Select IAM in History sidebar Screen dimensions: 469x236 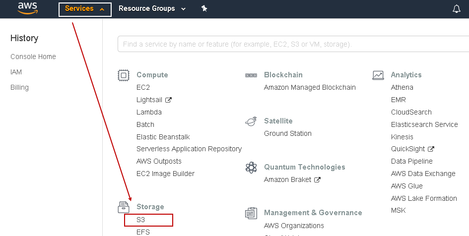point(16,72)
